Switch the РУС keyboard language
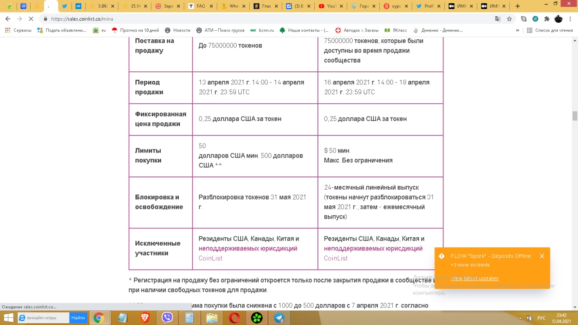578x325 pixels. (541, 318)
